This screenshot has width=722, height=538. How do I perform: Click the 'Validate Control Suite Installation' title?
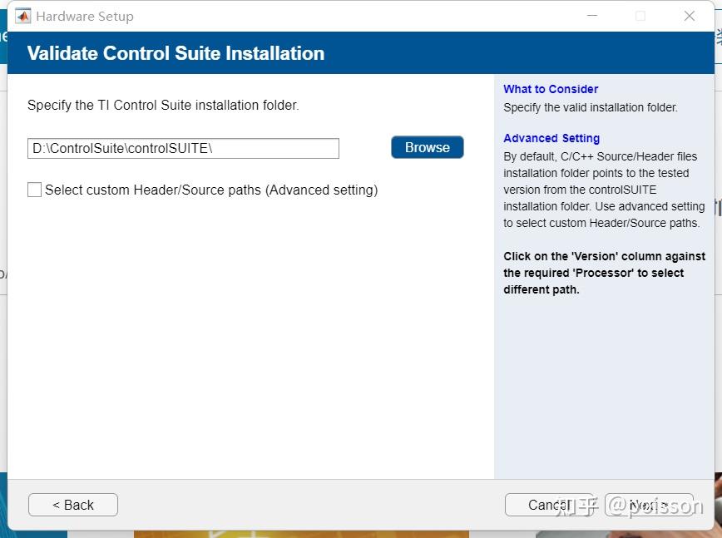pos(176,53)
